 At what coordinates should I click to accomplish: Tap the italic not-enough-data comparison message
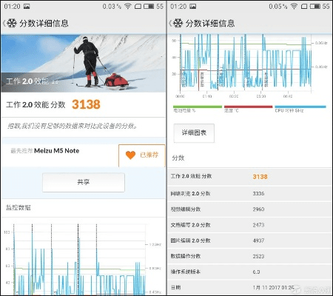click(x=73, y=127)
